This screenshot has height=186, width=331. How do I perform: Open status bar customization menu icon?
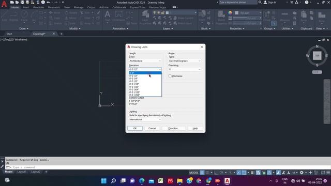[328, 173]
